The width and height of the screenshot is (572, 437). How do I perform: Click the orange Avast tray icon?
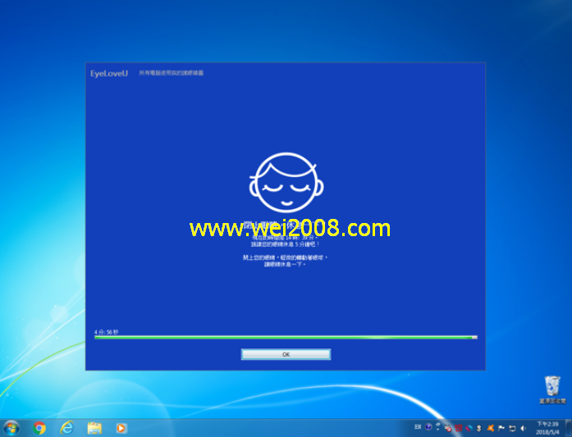point(490,428)
